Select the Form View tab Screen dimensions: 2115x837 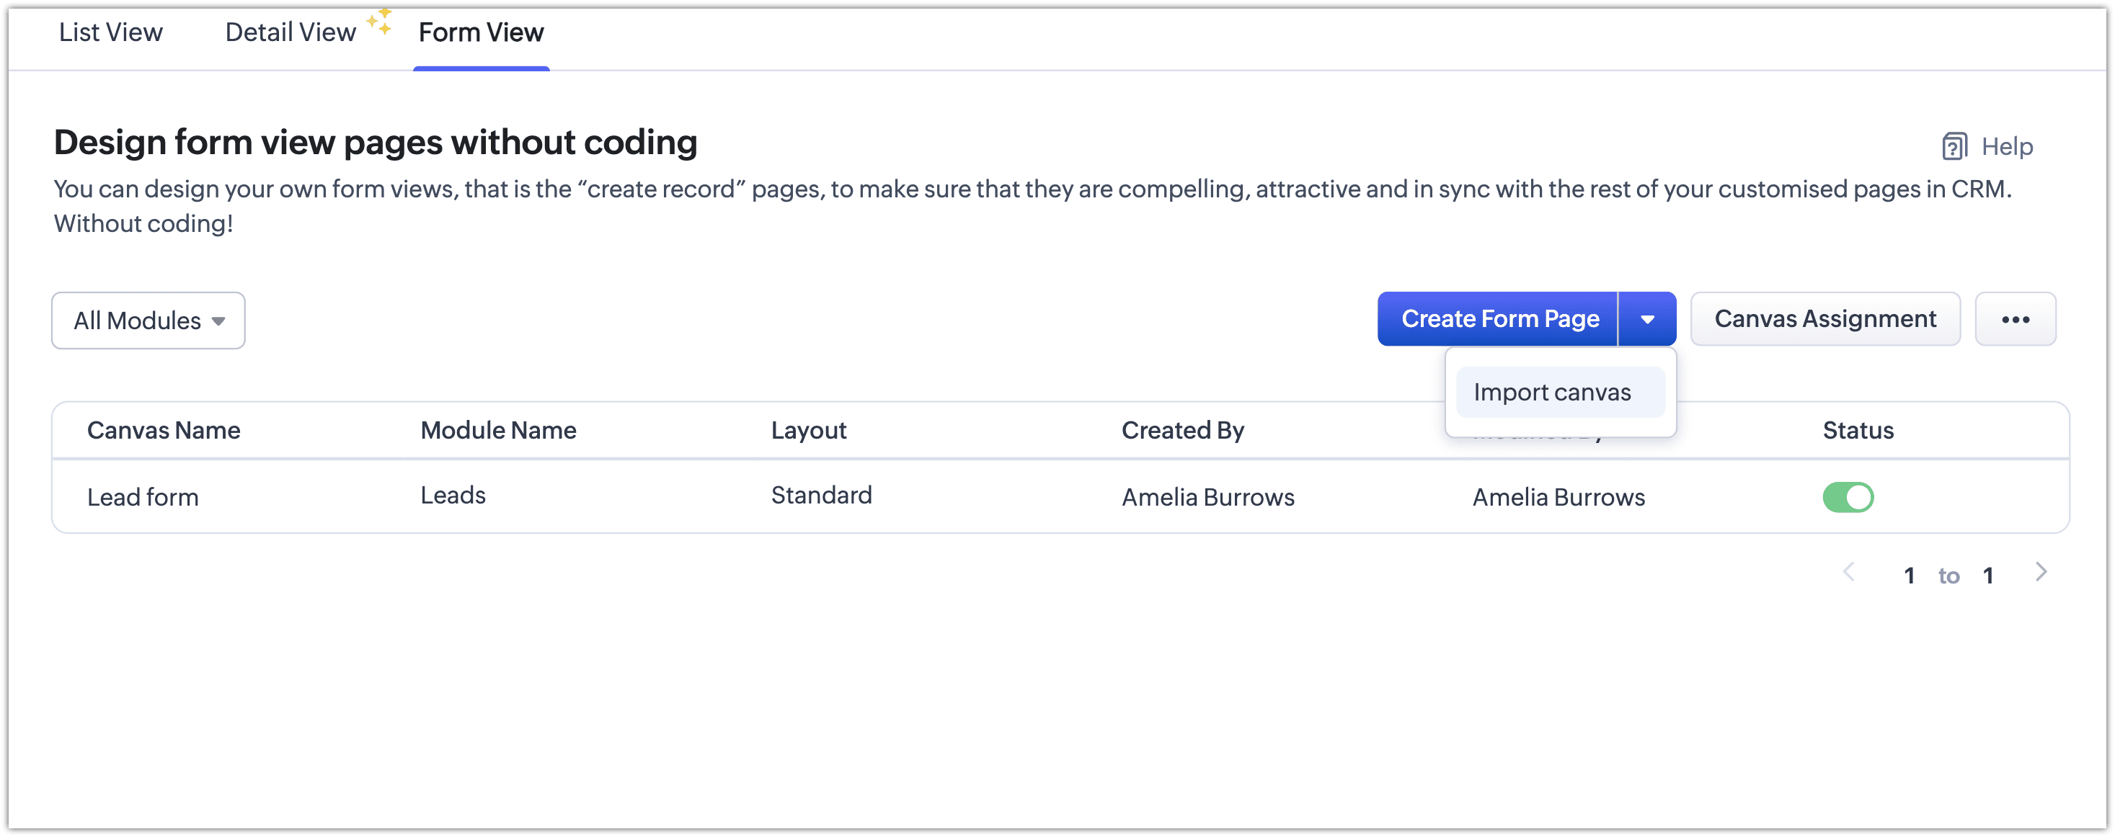coord(481,33)
